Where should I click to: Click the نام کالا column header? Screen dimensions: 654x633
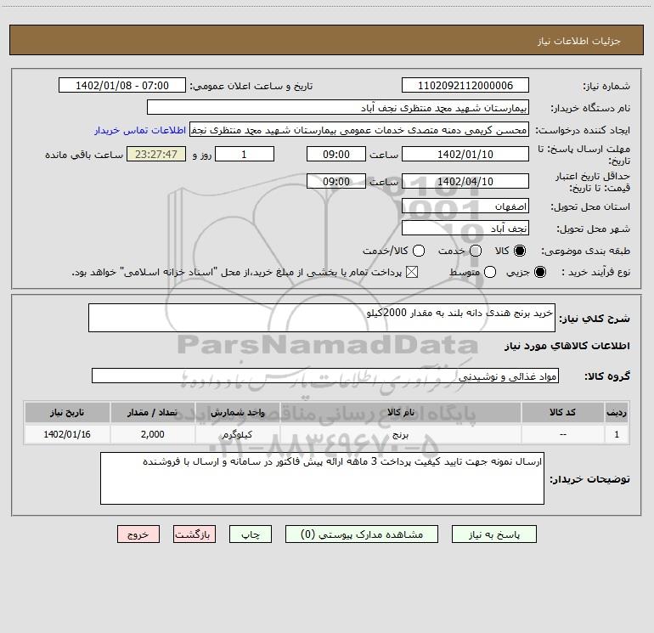click(400, 412)
